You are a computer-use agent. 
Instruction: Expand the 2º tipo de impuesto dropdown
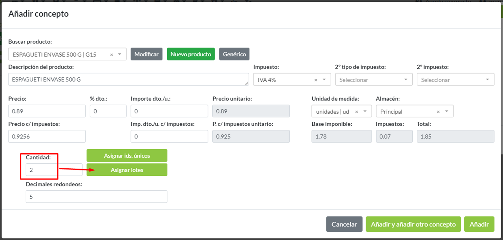click(x=406, y=80)
